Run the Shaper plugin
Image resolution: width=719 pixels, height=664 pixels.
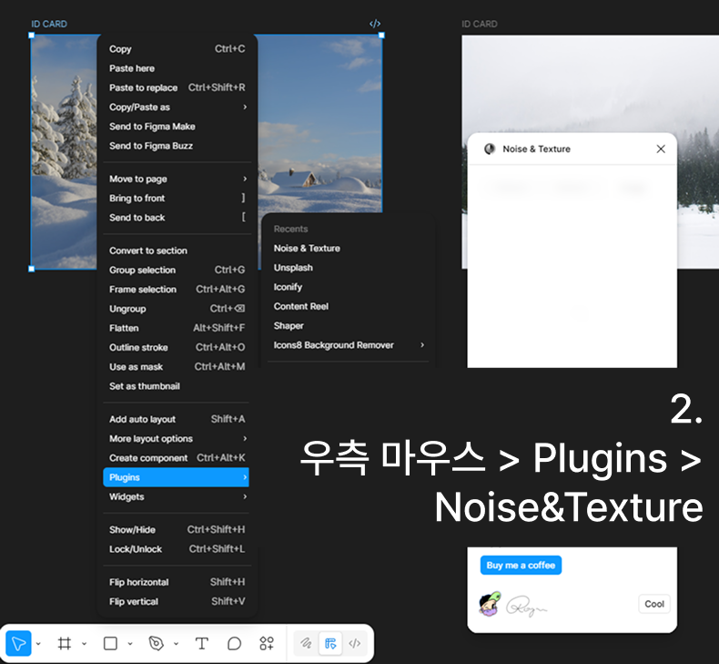(349, 325)
